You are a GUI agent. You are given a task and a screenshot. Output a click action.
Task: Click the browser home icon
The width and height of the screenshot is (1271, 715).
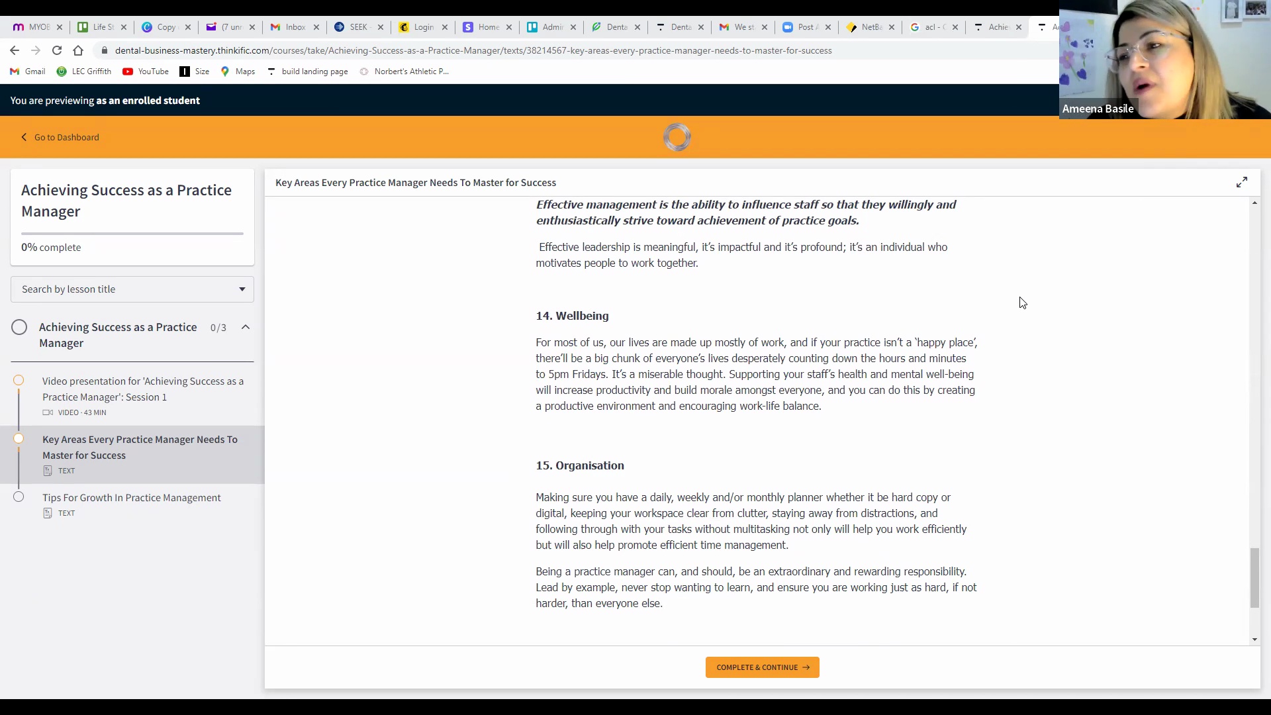78,50
